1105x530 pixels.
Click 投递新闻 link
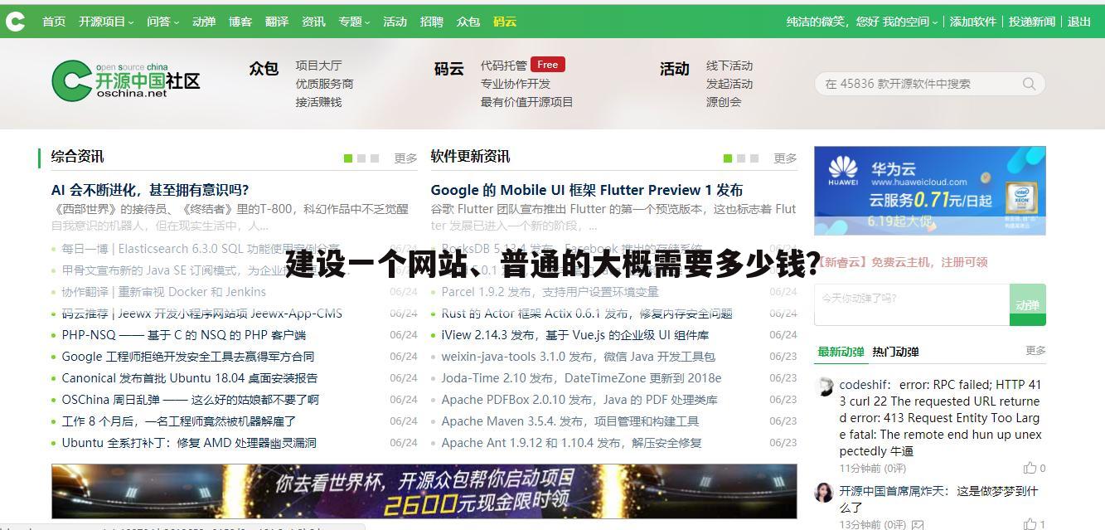pos(1032,22)
